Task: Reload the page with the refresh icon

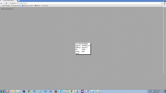Action: pyautogui.click(x=6, y=3)
